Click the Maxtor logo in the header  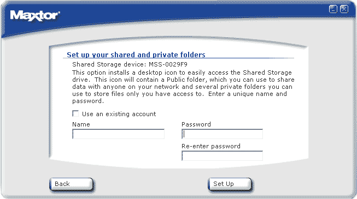click(35, 16)
